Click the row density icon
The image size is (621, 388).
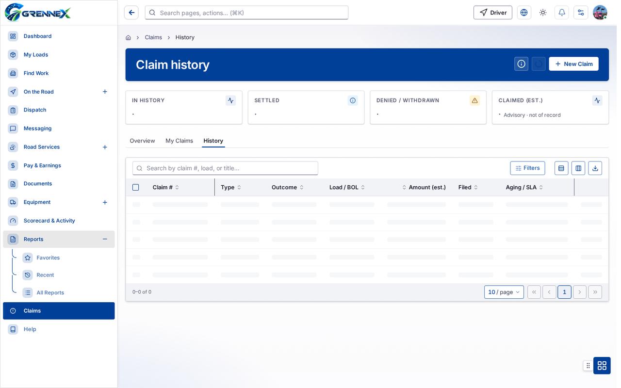pos(561,168)
